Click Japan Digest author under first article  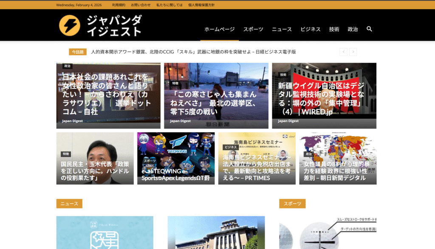[x=72, y=121]
